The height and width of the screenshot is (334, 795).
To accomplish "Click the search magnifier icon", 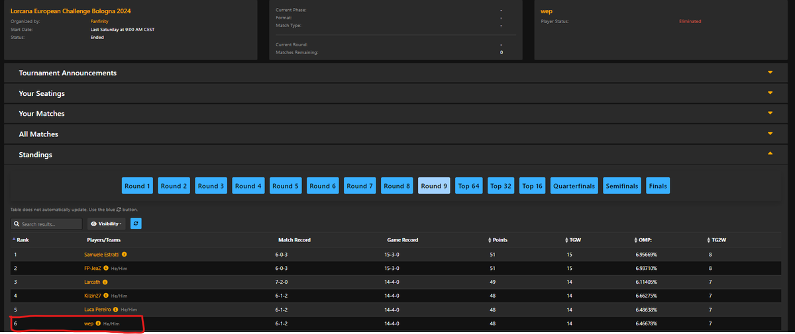I will coord(17,224).
